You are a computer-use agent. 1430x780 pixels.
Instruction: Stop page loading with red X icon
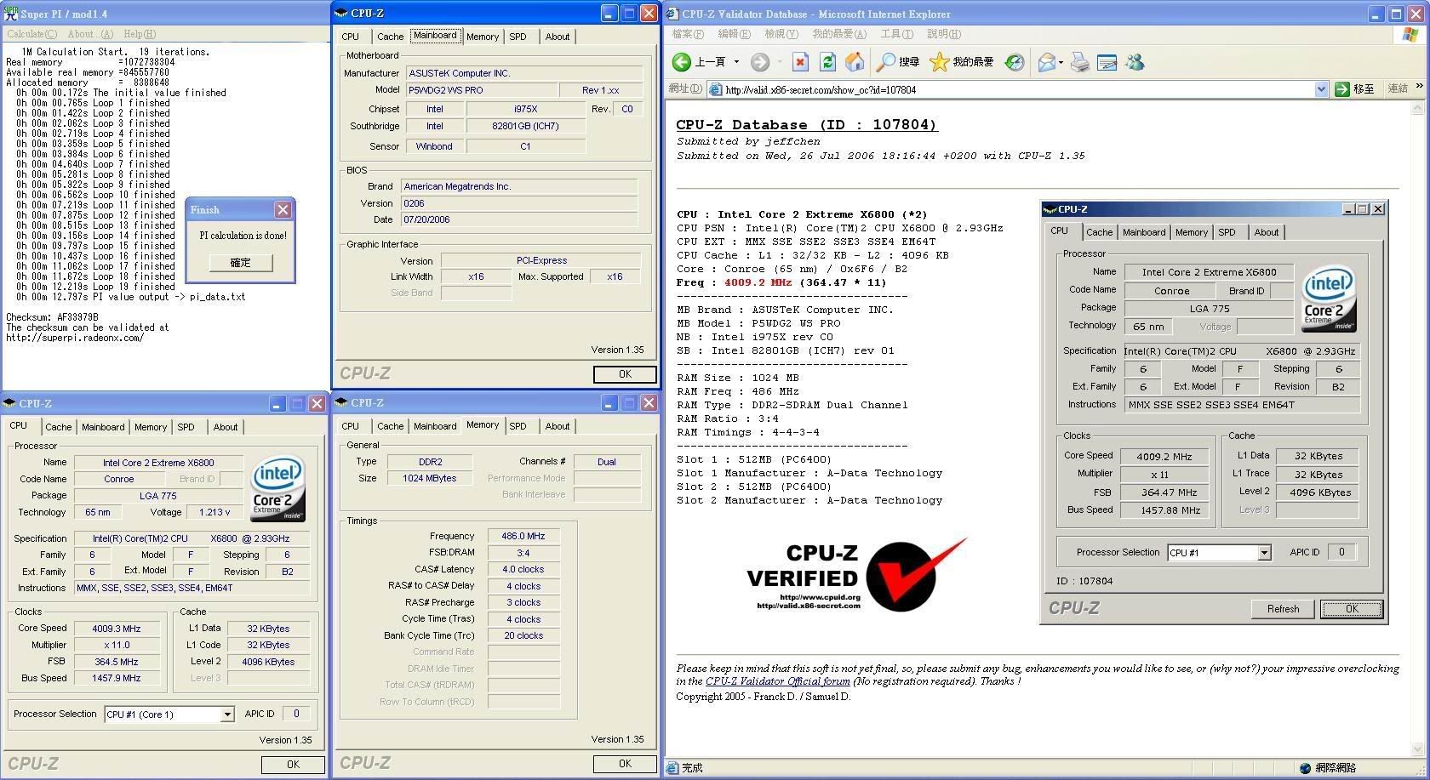(x=800, y=62)
